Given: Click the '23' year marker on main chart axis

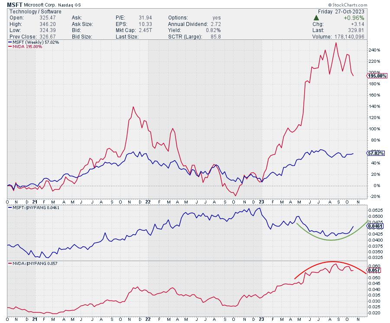Looking at the screenshot, I should pyautogui.click(x=261, y=202).
